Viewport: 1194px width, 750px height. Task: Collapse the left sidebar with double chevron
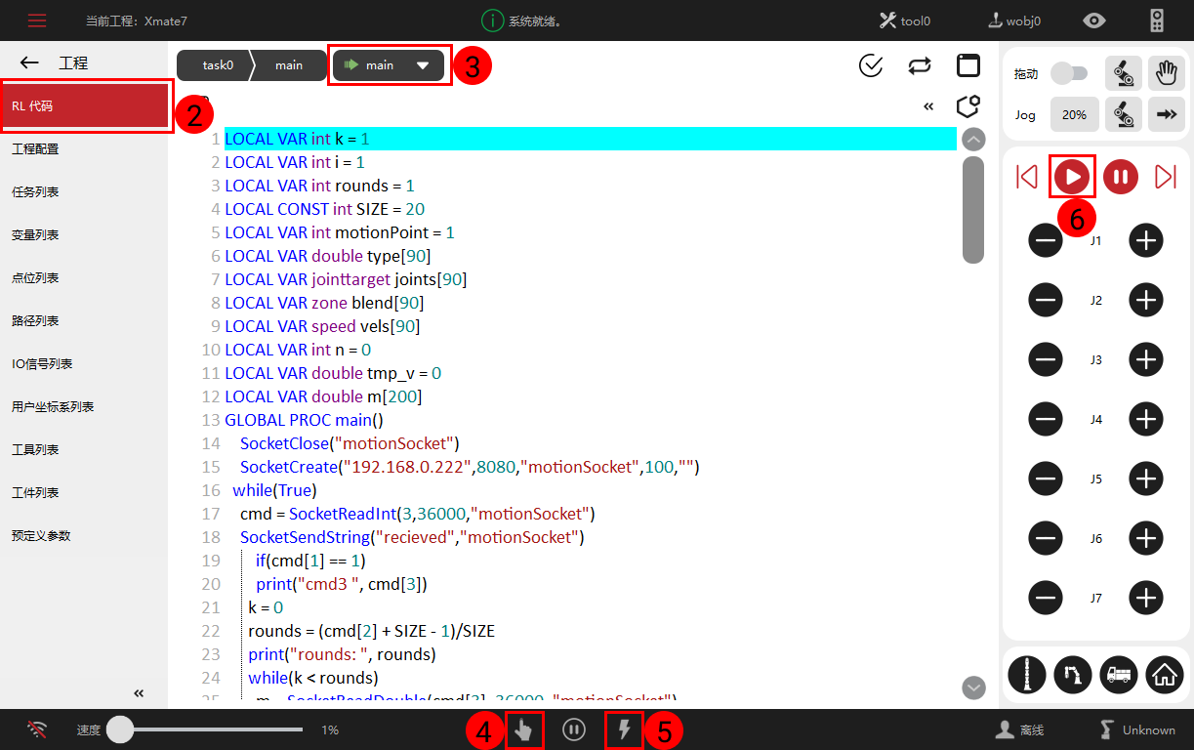139,693
